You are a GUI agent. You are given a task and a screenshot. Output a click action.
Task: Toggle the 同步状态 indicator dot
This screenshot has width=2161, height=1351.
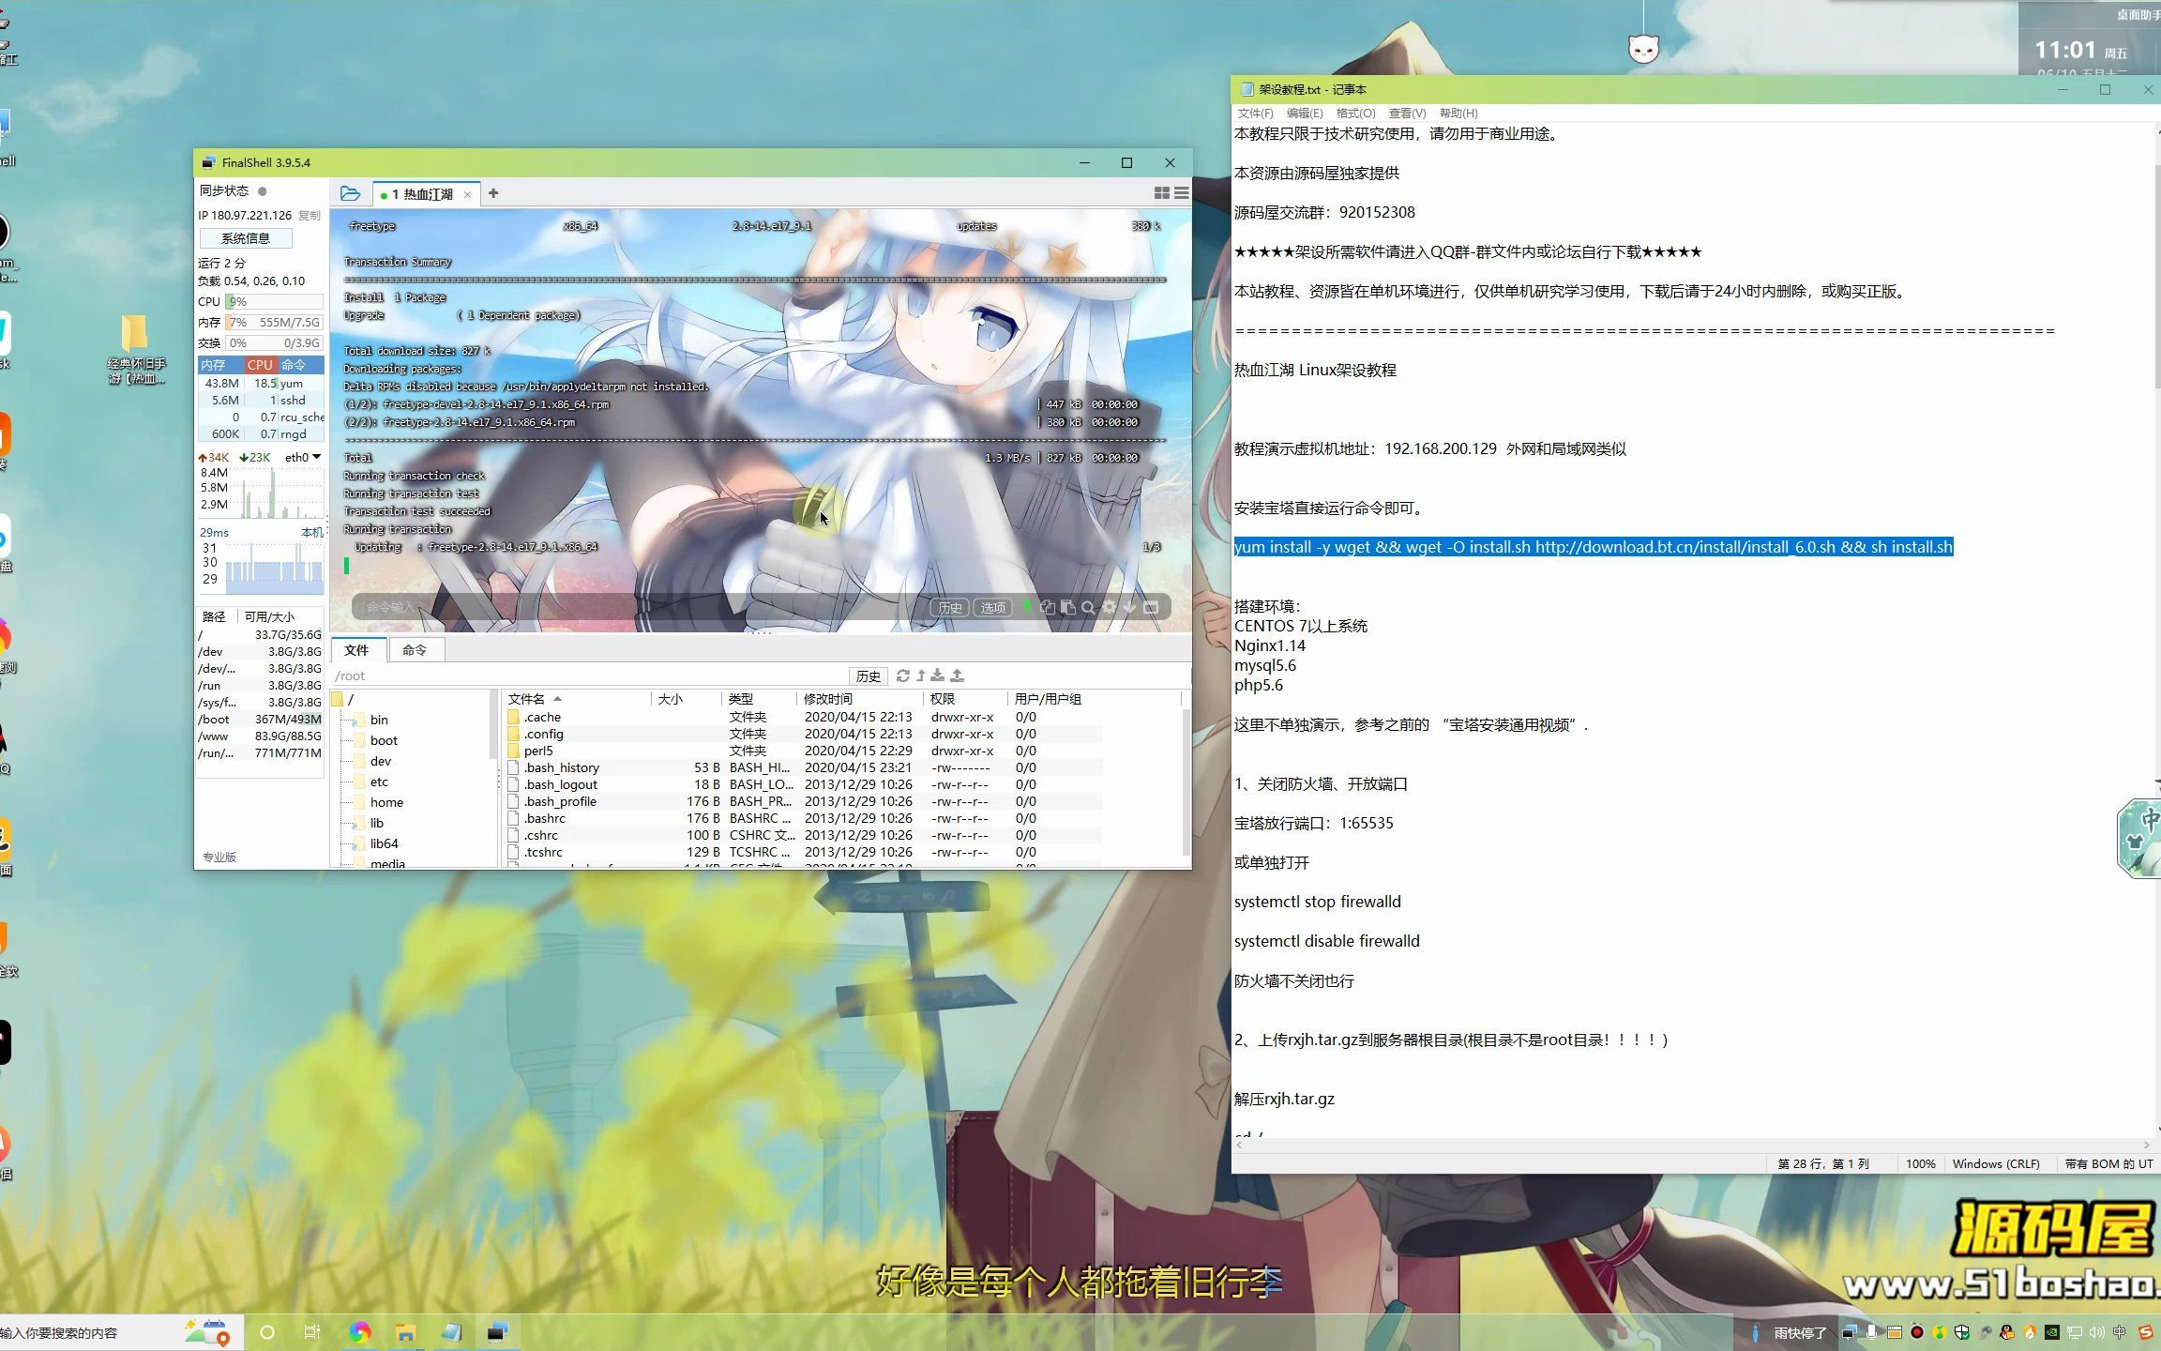point(263,190)
